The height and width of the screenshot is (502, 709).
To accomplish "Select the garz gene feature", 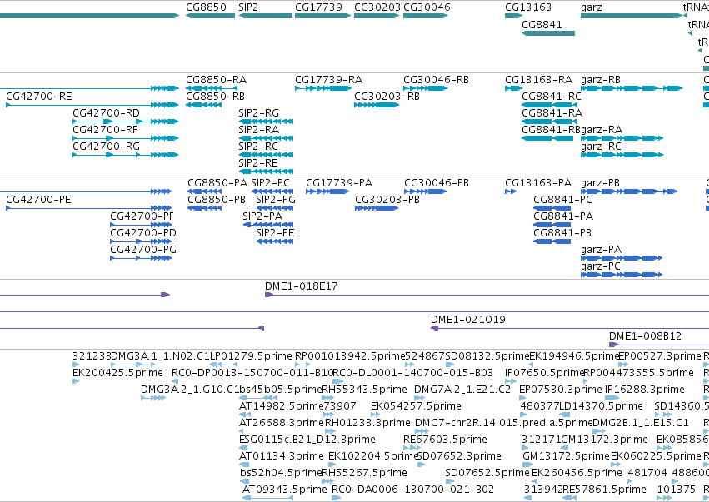I will (x=632, y=16).
